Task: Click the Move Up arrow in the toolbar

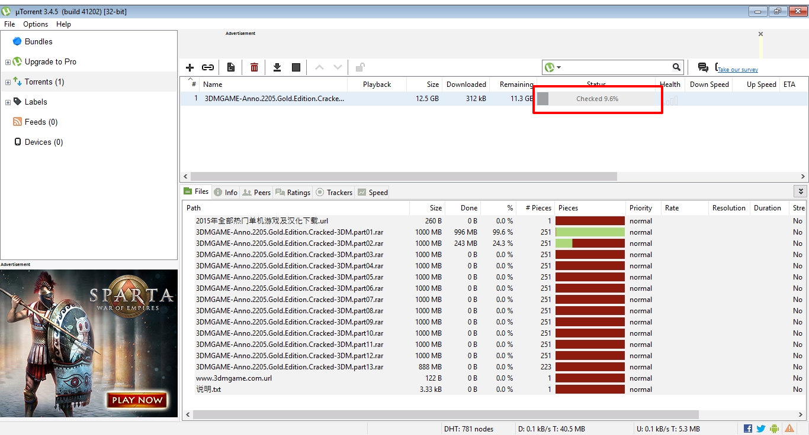Action: point(320,67)
